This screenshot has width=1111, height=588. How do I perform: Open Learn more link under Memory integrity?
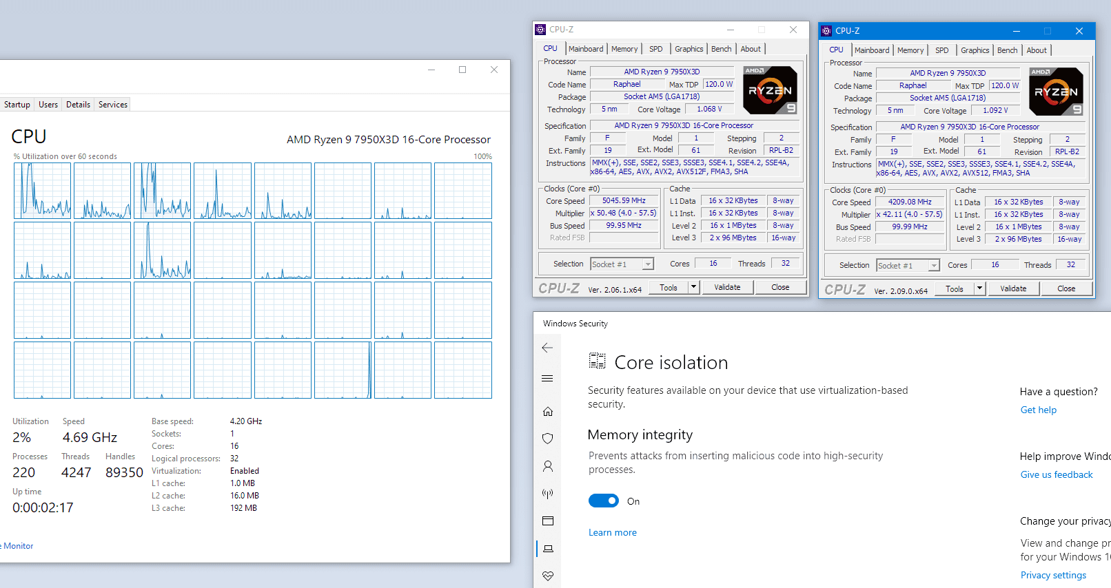(613, 532)
